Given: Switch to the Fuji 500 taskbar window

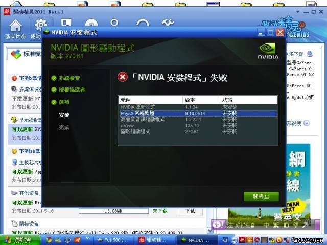Looking at the screenshot, I should [x=113, y=240].
